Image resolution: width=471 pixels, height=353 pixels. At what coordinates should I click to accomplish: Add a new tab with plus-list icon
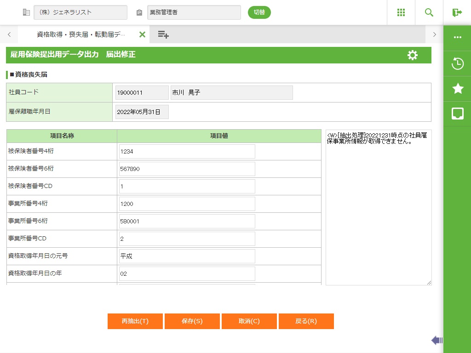[163, 34]
